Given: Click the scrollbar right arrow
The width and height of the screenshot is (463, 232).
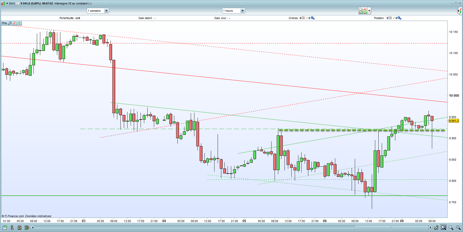Looking at the screenshot, I should pyautogui.click(x=430, y=228).
